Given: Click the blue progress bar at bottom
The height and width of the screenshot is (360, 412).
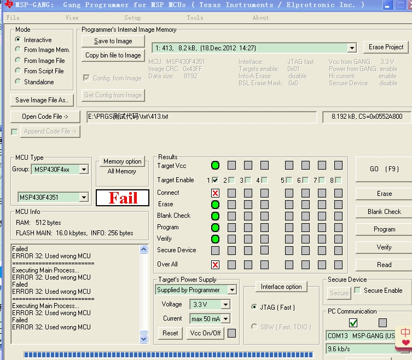Looking at the screenshot, I should pos(169,355).
